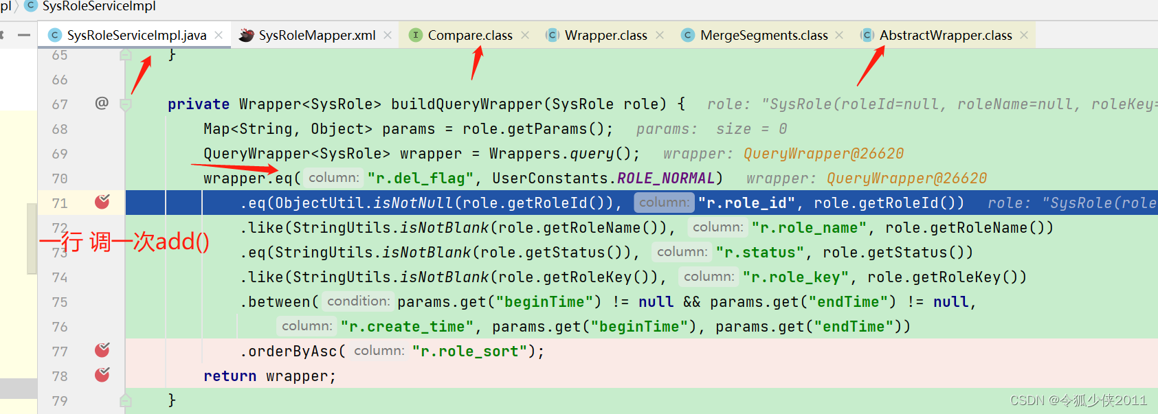Switch to Compare.class tab

coord(470,35)
